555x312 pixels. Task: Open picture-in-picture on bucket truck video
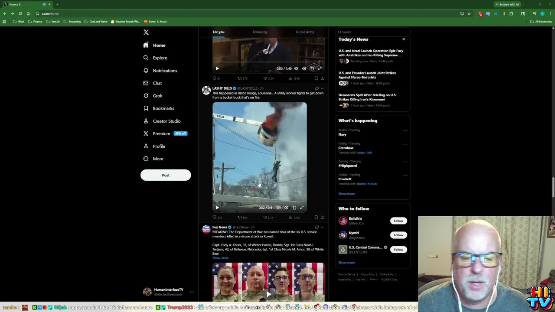[294, 208]
